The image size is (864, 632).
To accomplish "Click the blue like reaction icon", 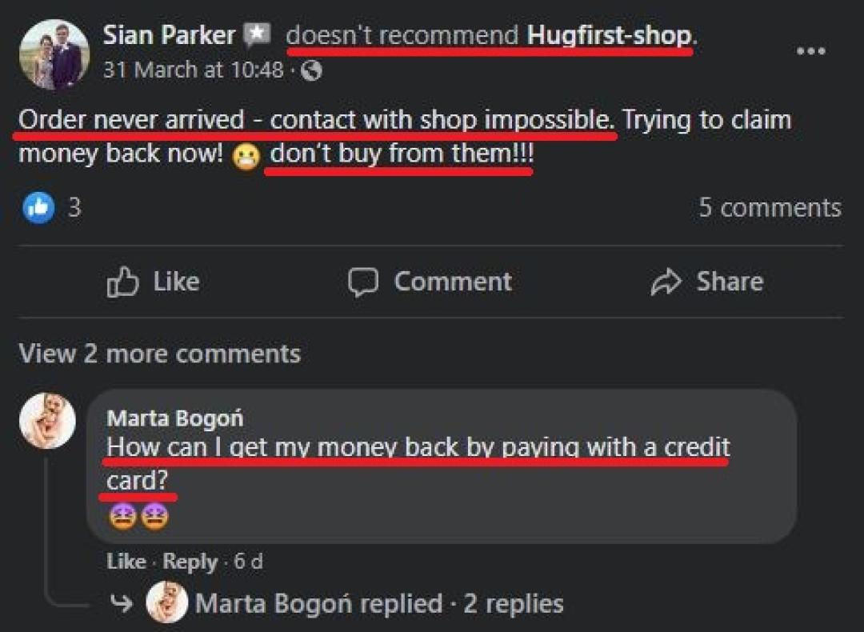I will click(x=38, y=208).
